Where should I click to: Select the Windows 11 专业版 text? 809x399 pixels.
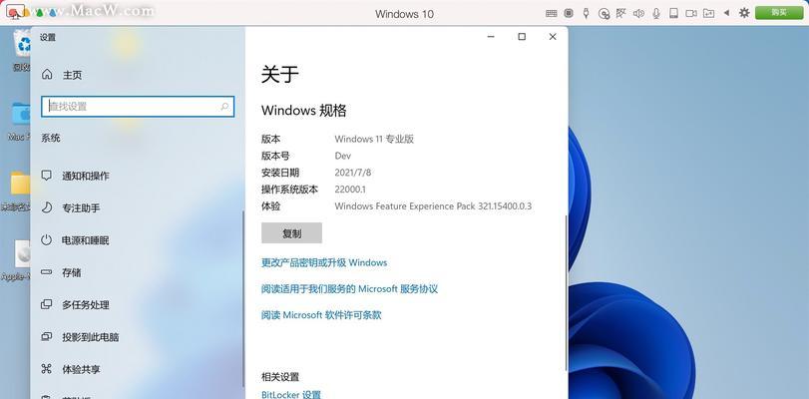pyautogui.click(x=374, y=139)
